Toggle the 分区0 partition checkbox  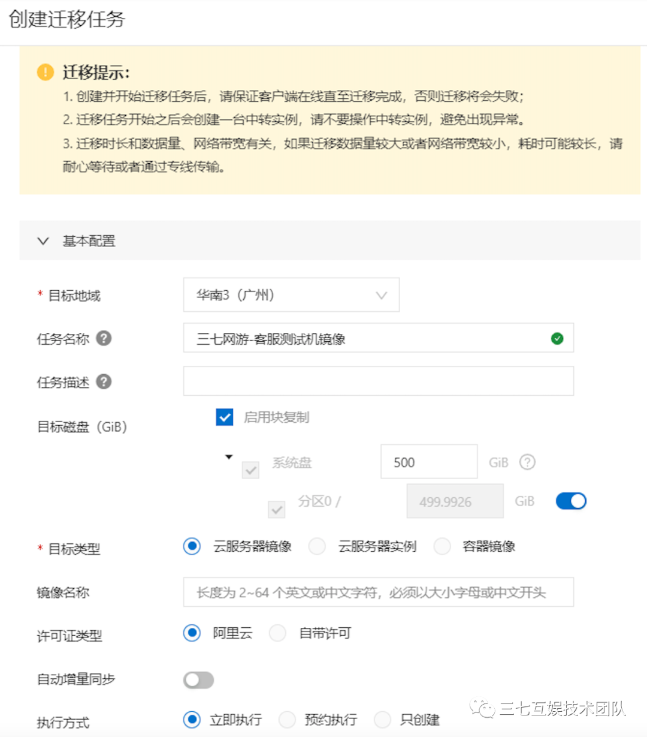[276, 510]
